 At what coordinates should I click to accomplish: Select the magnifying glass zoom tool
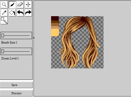pyautogui.click(x=4, y=5)
